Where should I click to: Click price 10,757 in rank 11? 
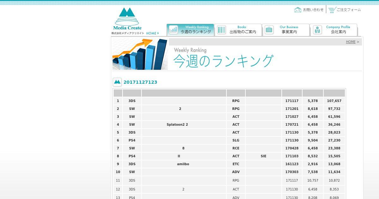coord(313,180)
